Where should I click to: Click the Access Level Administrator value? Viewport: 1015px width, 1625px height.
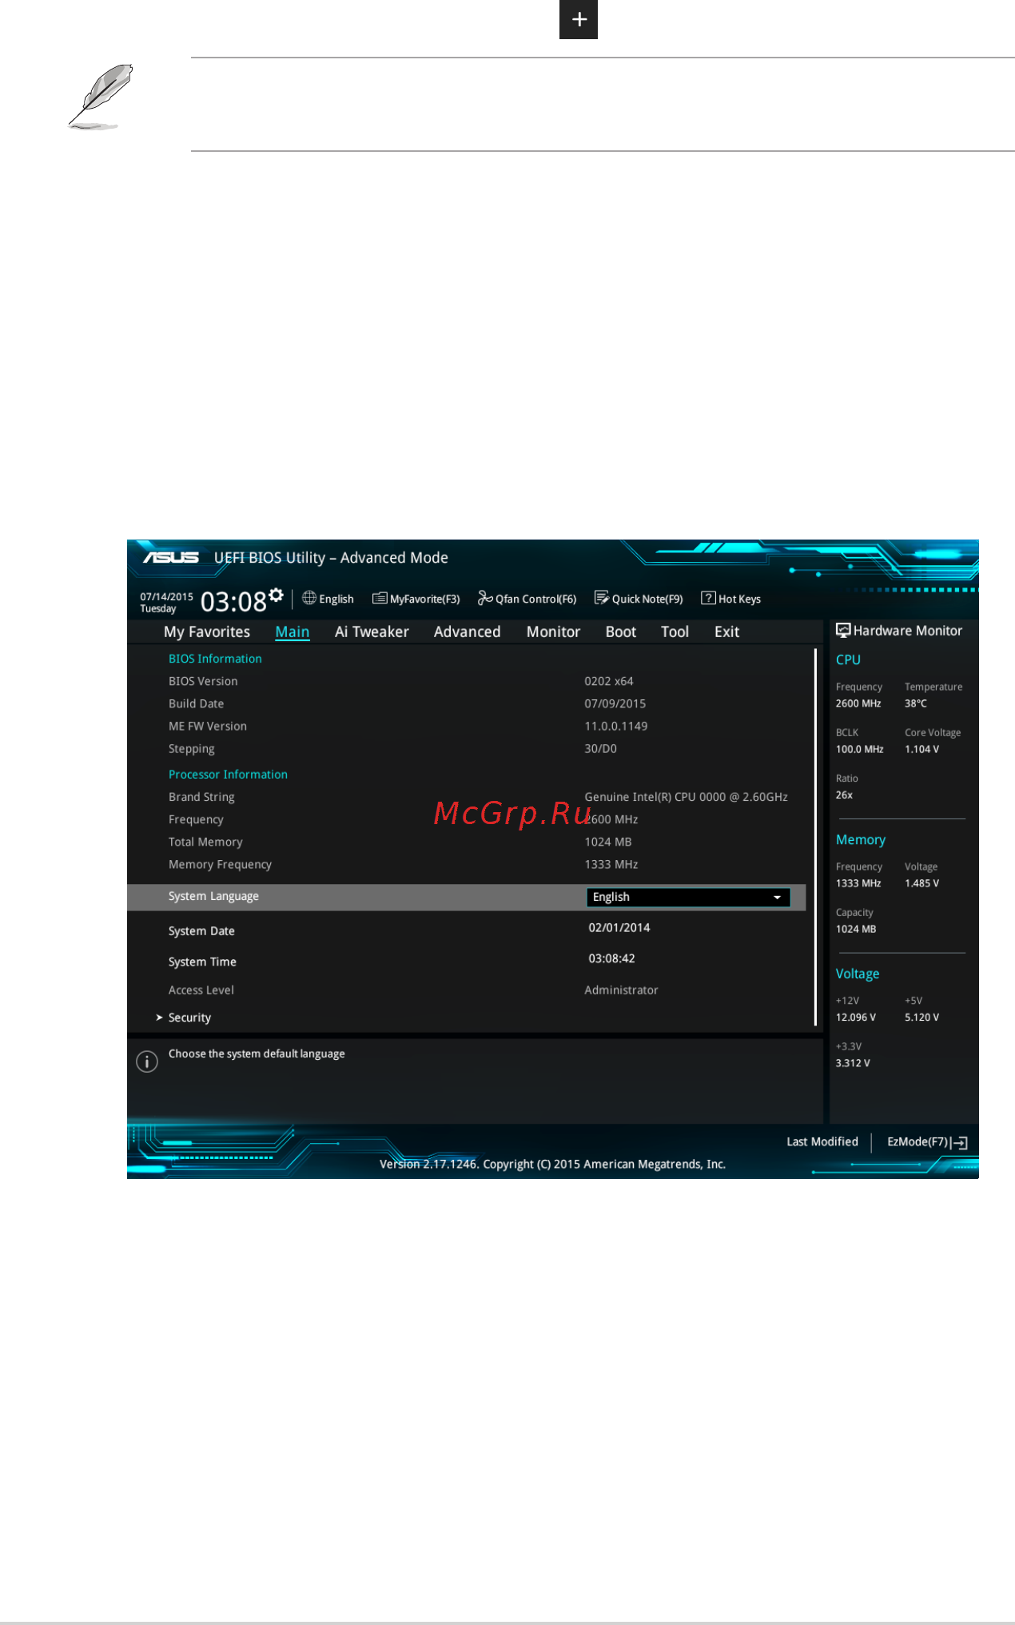[621, 990]
